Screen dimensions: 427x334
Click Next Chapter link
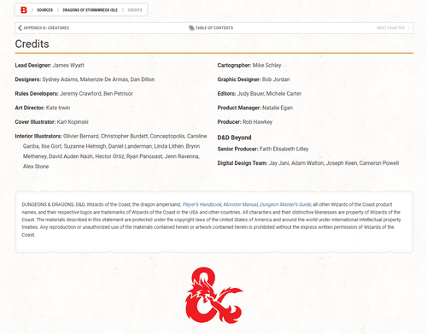[x=390, y=28]
